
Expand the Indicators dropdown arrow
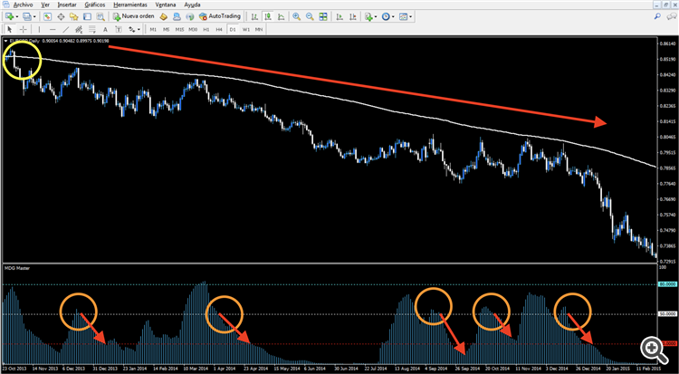(376, 17)
